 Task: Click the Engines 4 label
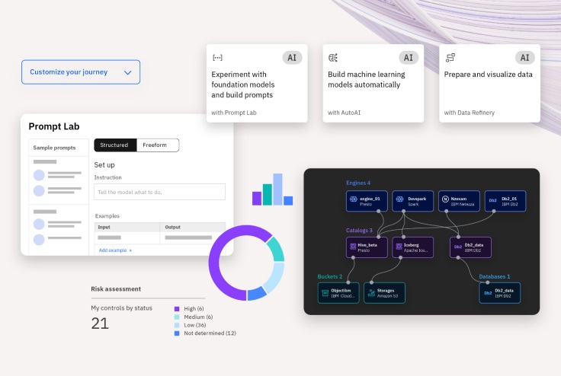pyautogui.click(x=358, y=183)
